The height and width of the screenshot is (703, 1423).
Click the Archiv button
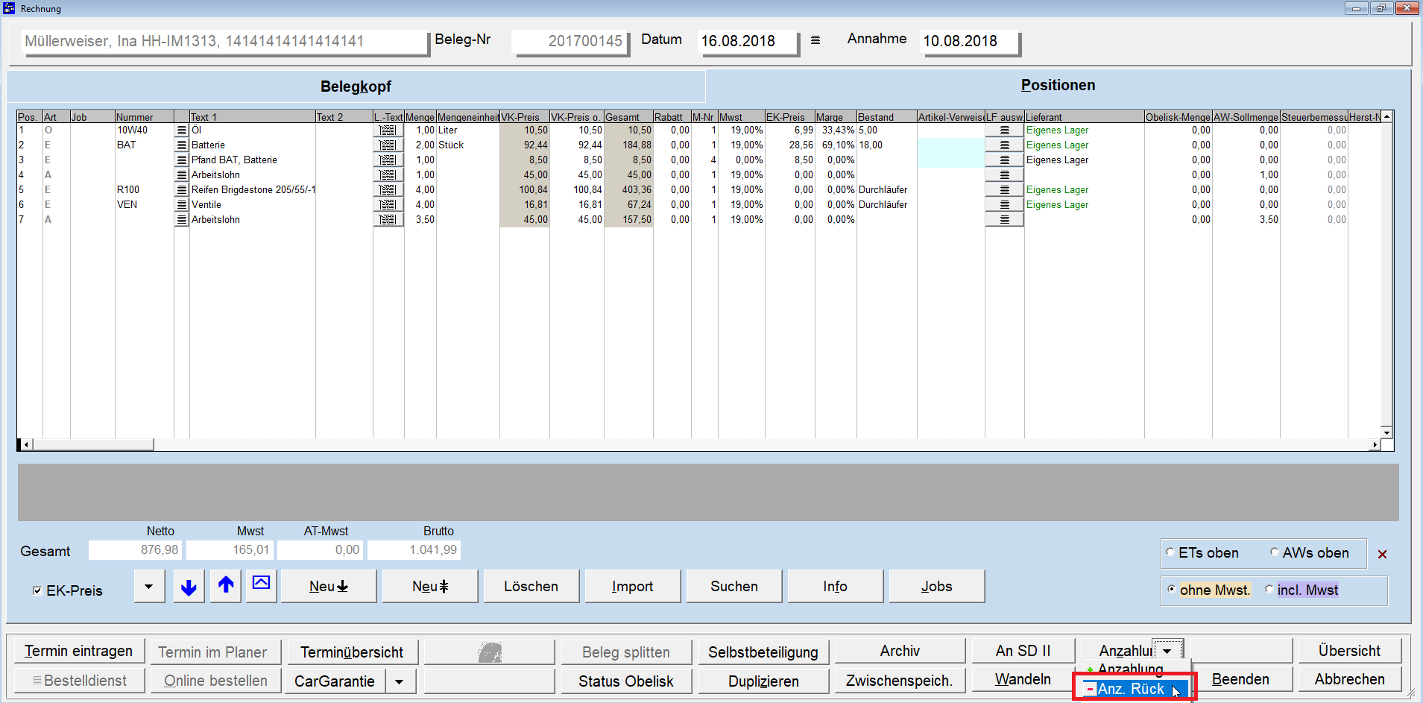tap(900, 651)
